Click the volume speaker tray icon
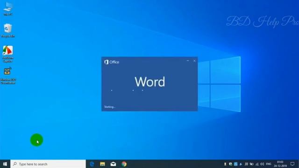 (x=262, y=164)
